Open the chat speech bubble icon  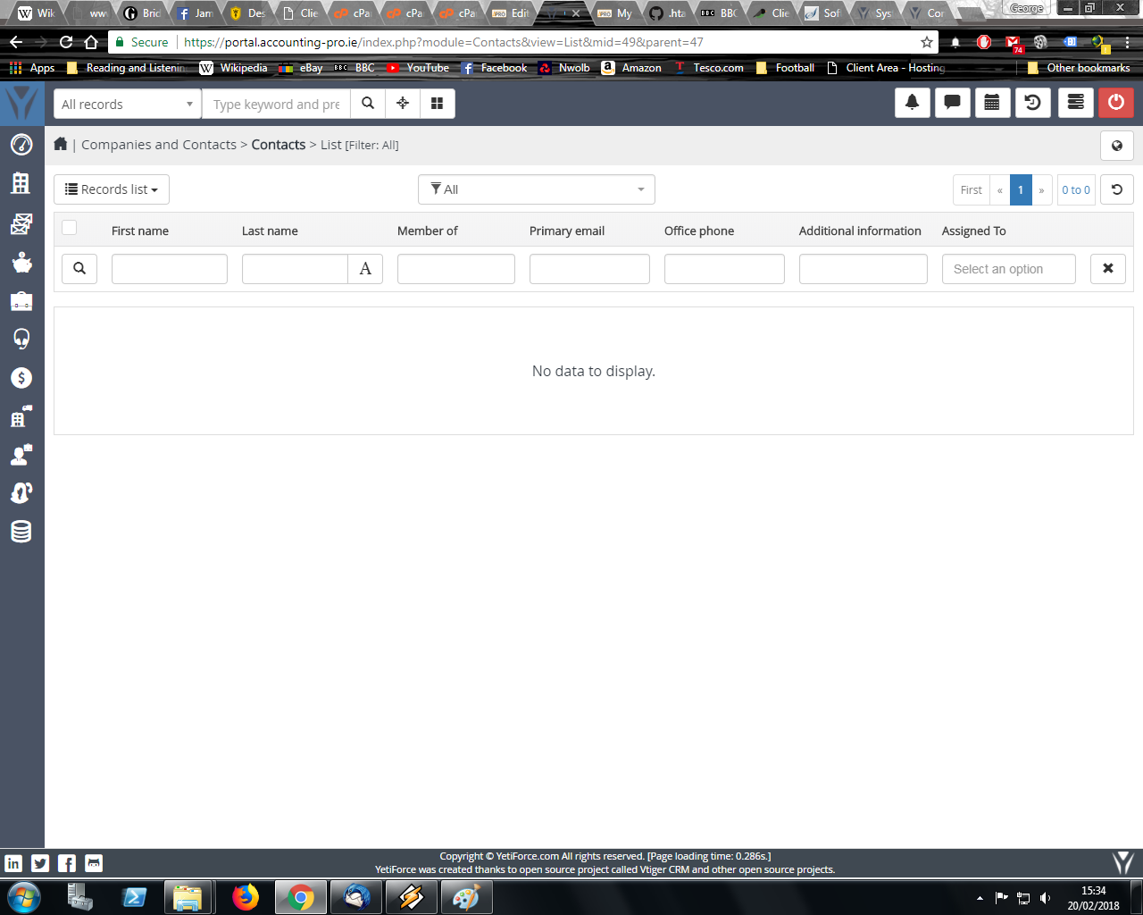pyautogui.click(x=953, y=103)
